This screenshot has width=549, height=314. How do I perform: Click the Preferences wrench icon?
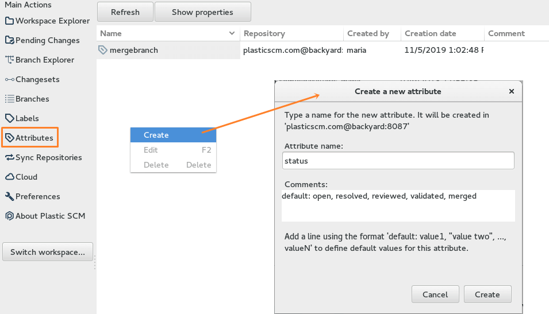[x=9, y=196]
